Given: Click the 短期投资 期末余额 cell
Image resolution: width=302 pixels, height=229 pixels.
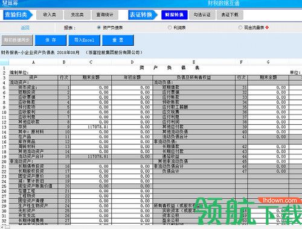Looking at the screenshot, I should pyautogui.click(x=91, y=92).
